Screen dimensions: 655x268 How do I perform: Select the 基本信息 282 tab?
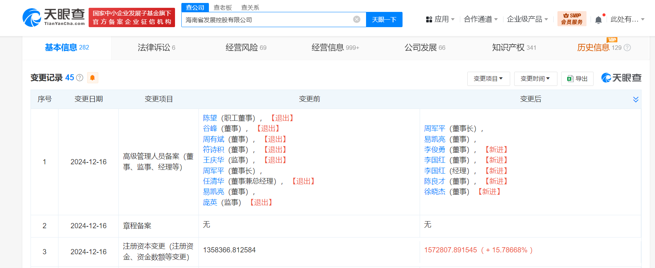(67, 48)
